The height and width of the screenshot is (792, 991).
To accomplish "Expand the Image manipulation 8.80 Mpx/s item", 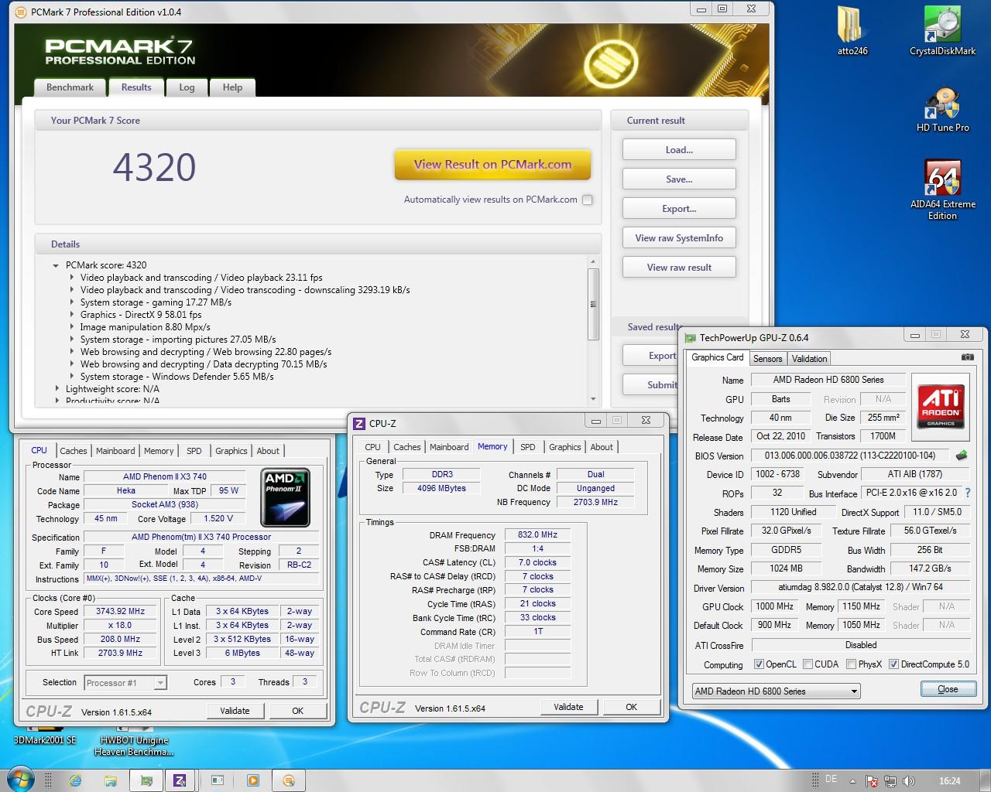I will [x=72, y=327].
